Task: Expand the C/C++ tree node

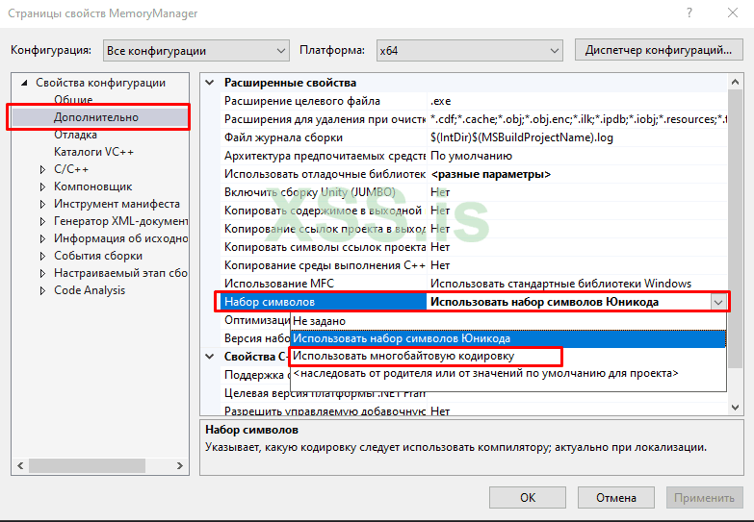Action: (42, 169)
